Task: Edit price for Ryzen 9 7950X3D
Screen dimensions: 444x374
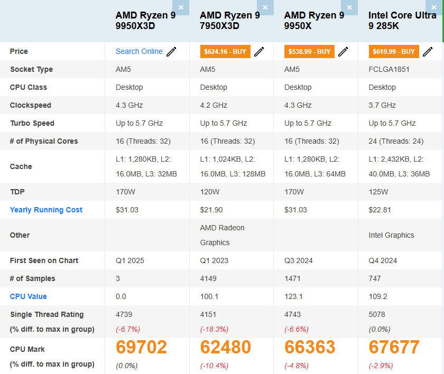Action: click(x=259, y=51)
